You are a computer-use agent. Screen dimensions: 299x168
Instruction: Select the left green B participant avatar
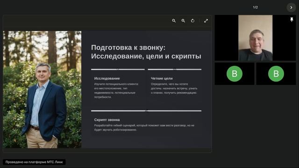pos(235,74)
